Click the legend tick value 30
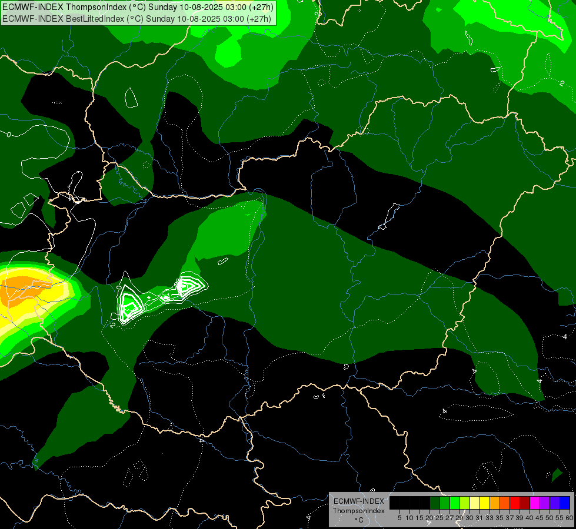576x529 pixels. click(470, 518)
